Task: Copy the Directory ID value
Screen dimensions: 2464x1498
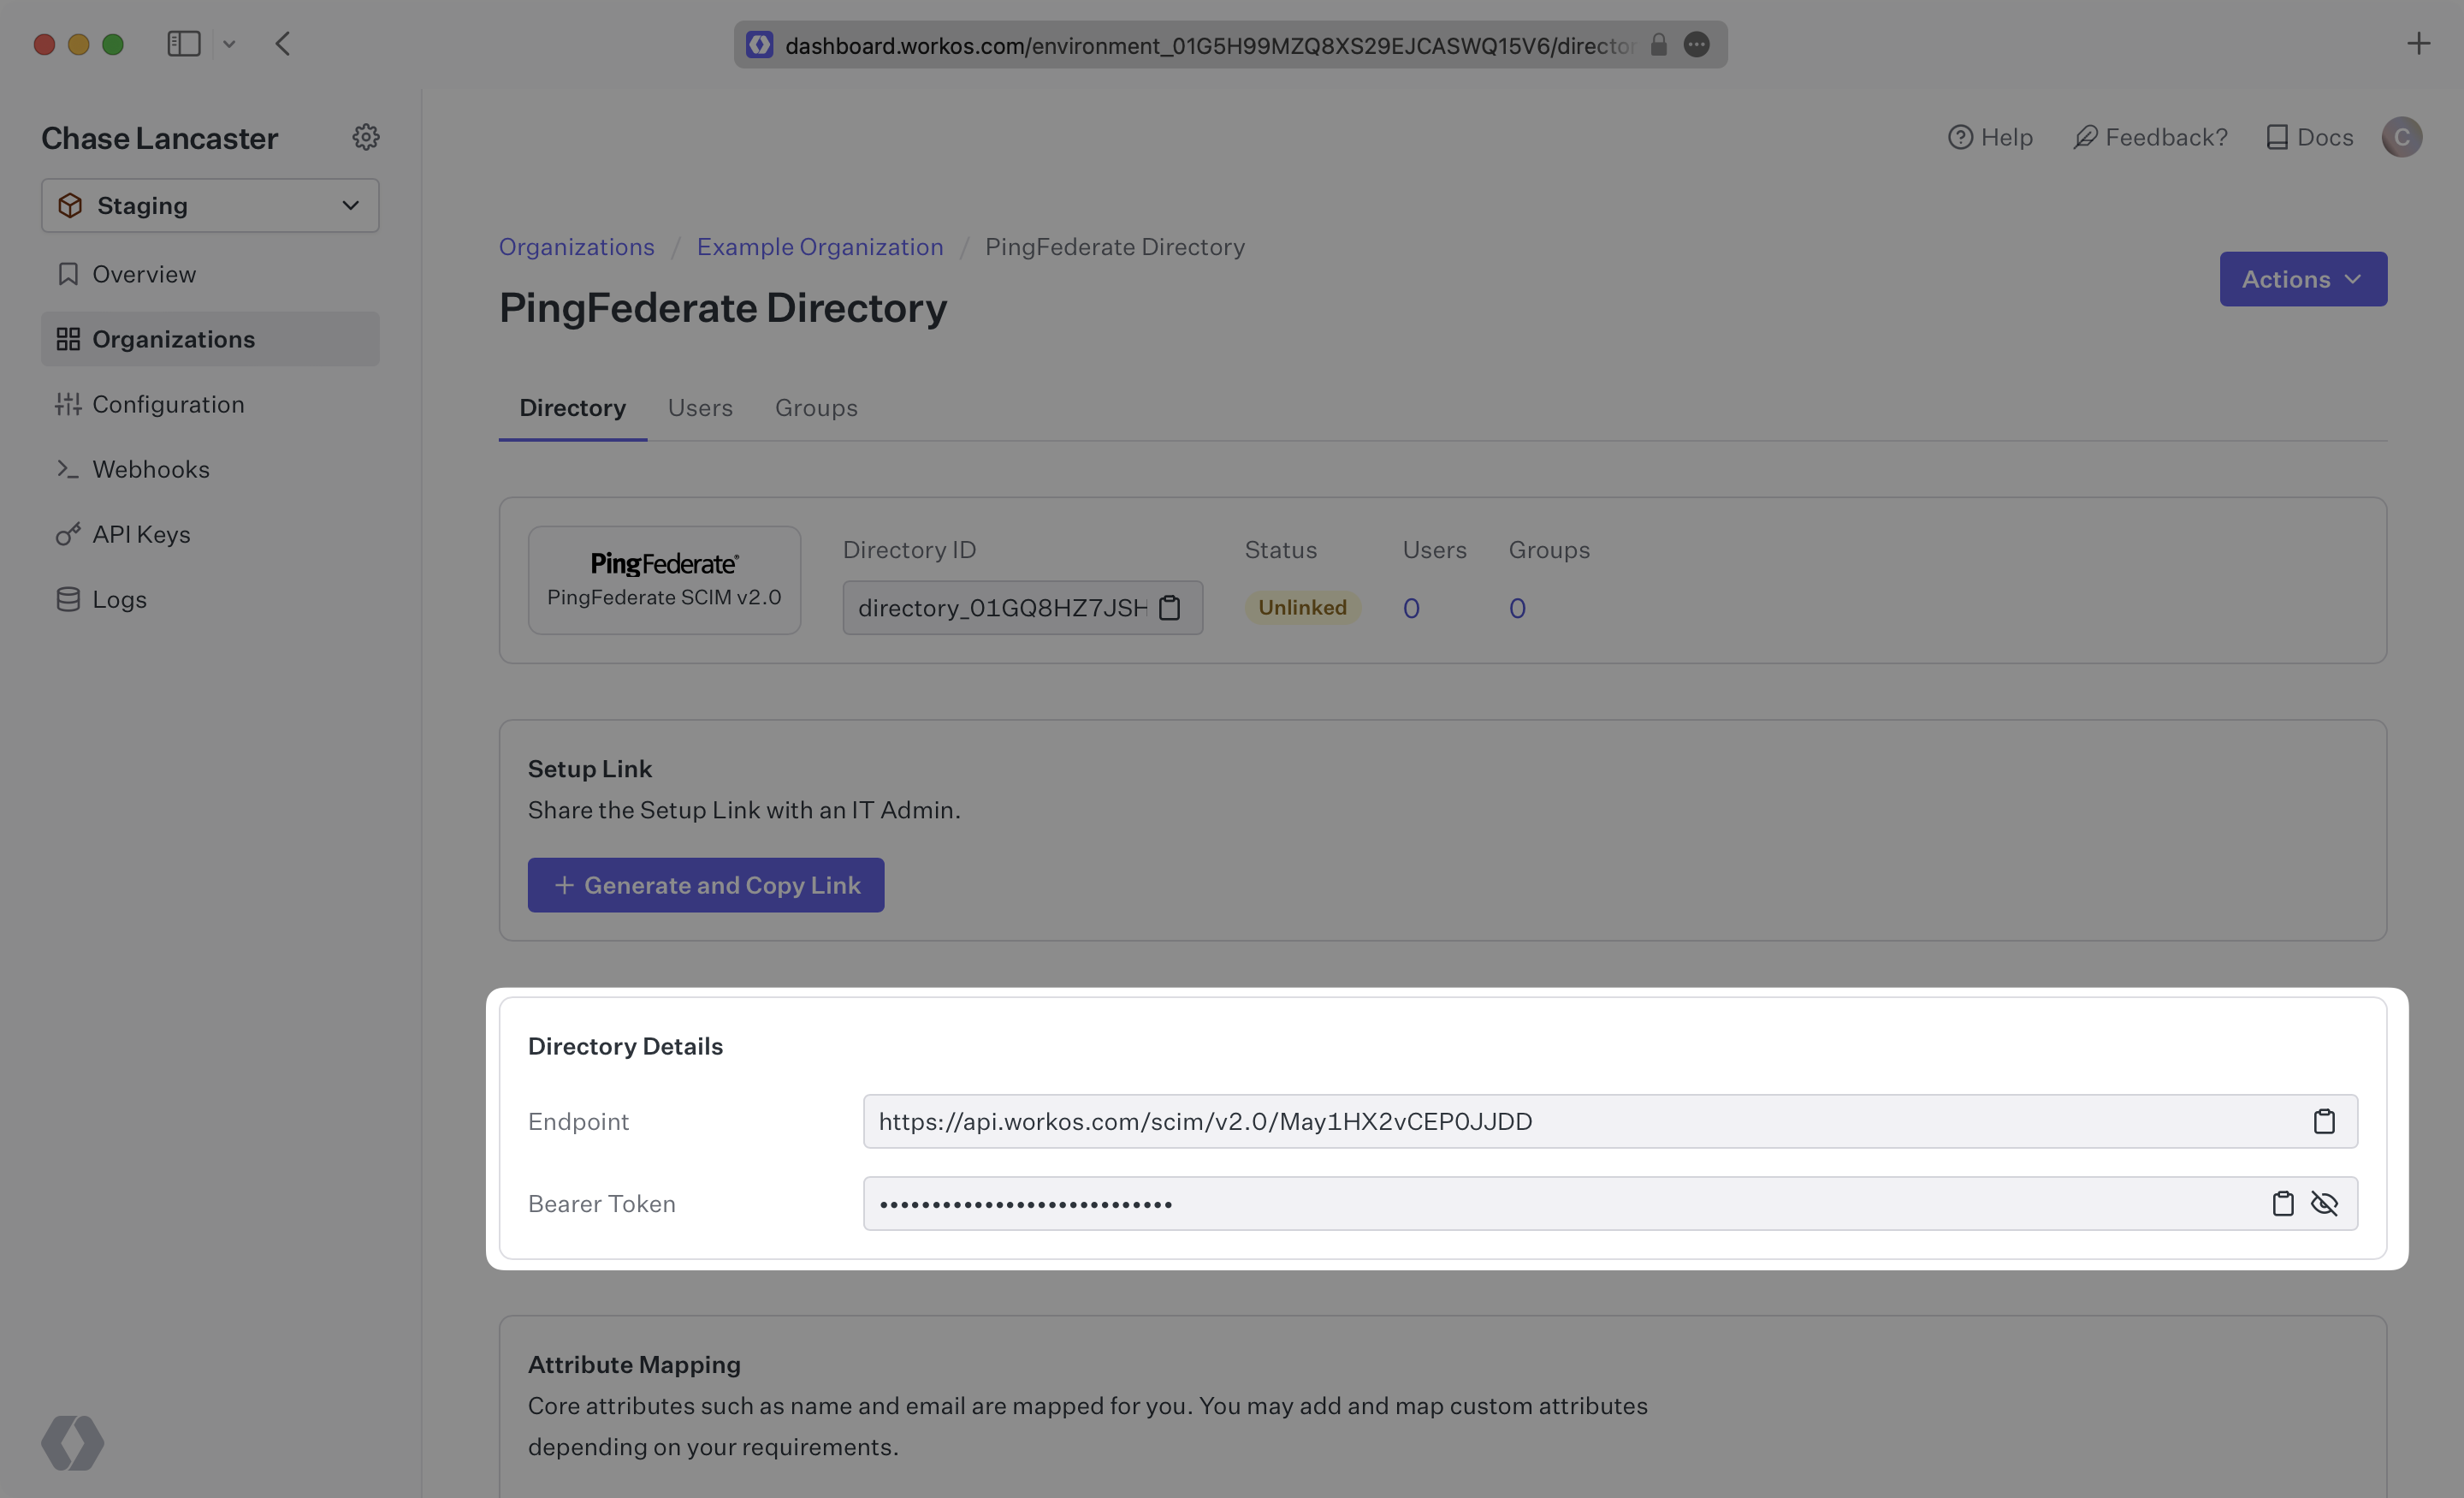Action: click(1170, 608)
